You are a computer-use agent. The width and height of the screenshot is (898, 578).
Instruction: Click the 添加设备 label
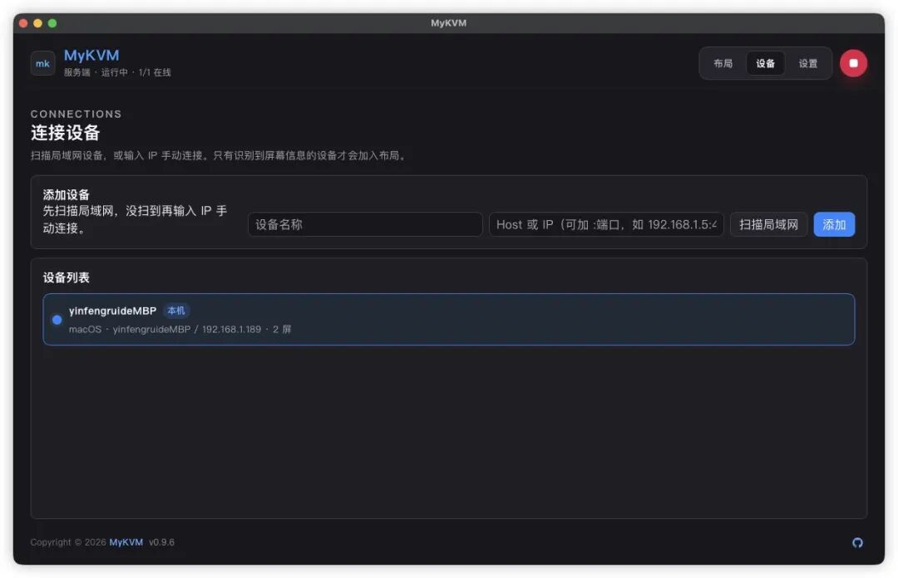pyautogui.click(x=67, y=194)
